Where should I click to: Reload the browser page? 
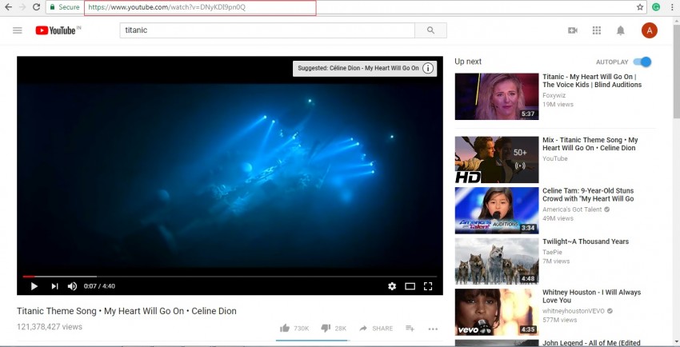37,7
